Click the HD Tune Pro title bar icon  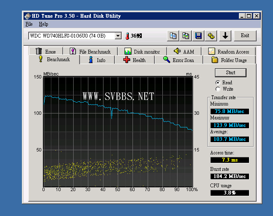point(28,16)
